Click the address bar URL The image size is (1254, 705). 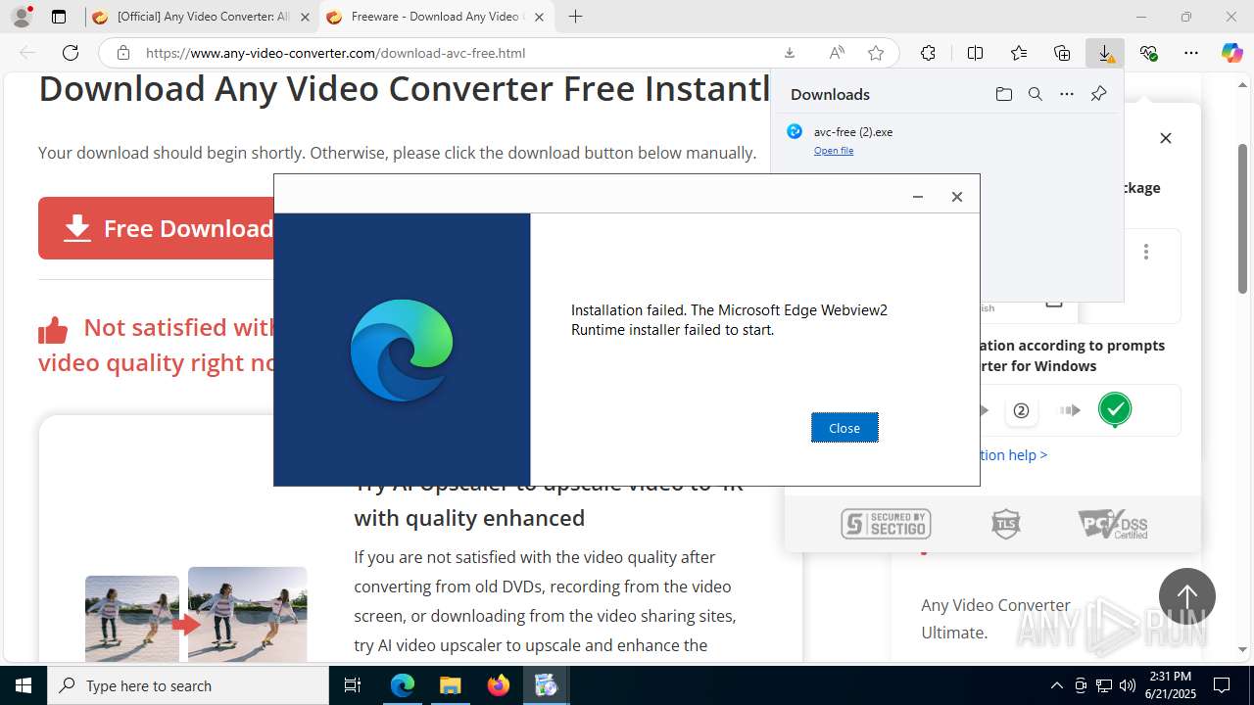tap(336, 53)
